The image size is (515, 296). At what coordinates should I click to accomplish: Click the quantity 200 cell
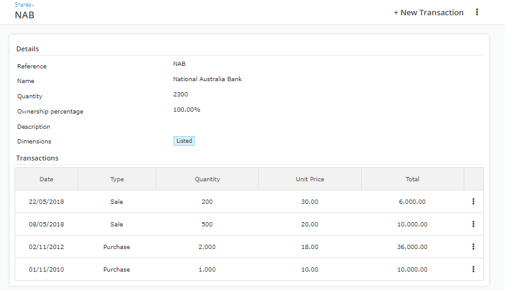pos(207,202)
